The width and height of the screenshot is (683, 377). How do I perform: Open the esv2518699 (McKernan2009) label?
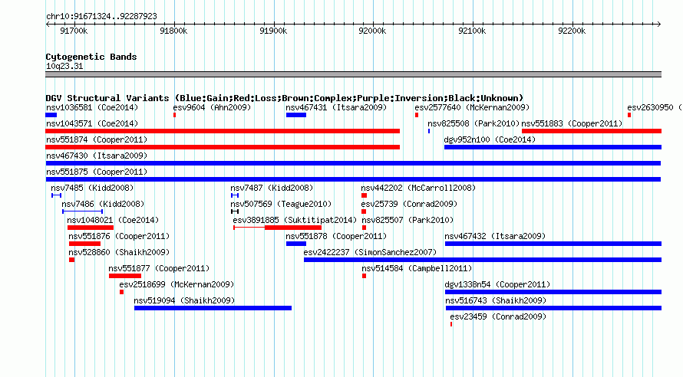(x=177, y=284)
